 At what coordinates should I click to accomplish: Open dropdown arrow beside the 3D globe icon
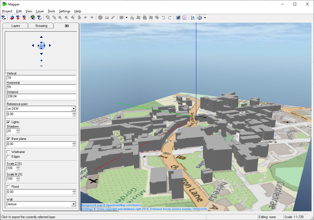pyautogui.click(x=205, y=18)
